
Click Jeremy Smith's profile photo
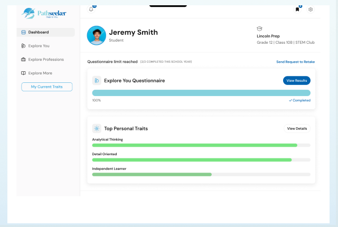coord(96,35)
